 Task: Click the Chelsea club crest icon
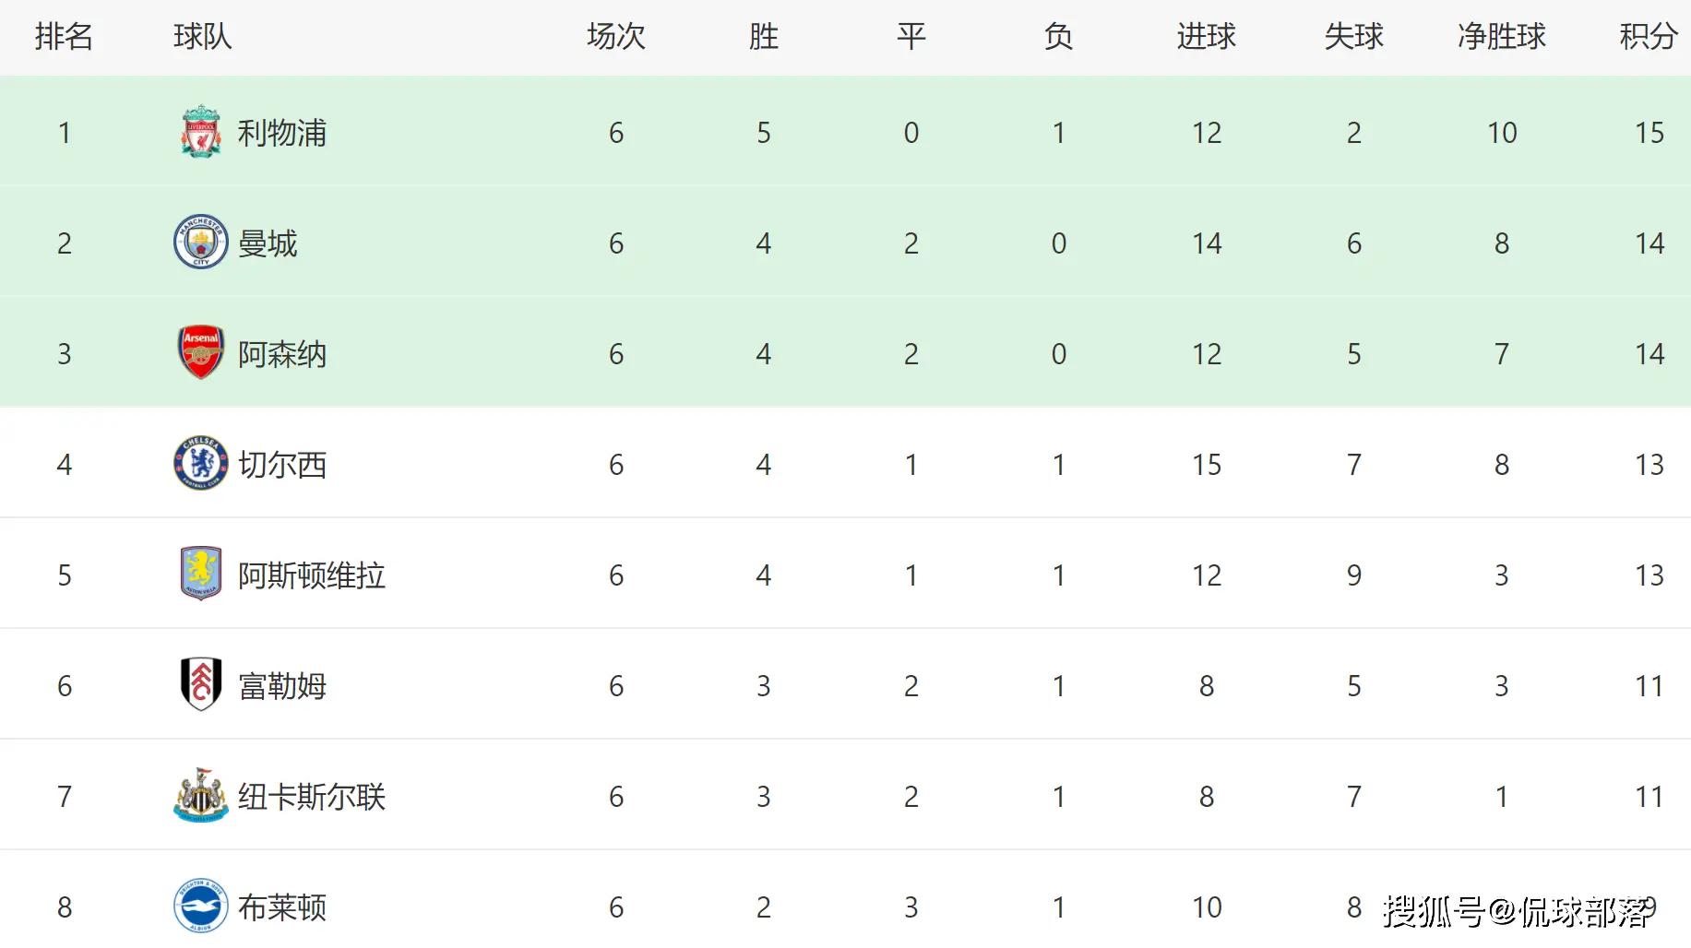[x=200, y=463]
